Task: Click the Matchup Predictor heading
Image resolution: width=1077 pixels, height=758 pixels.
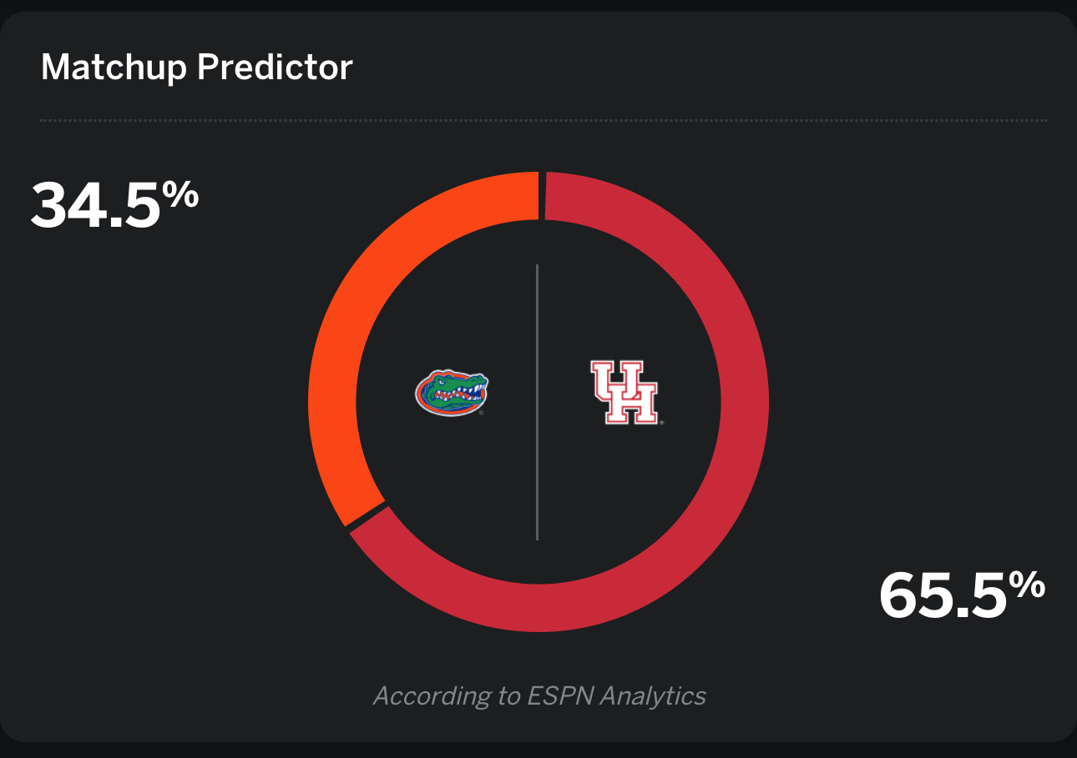Action: (x=196, y=67)
